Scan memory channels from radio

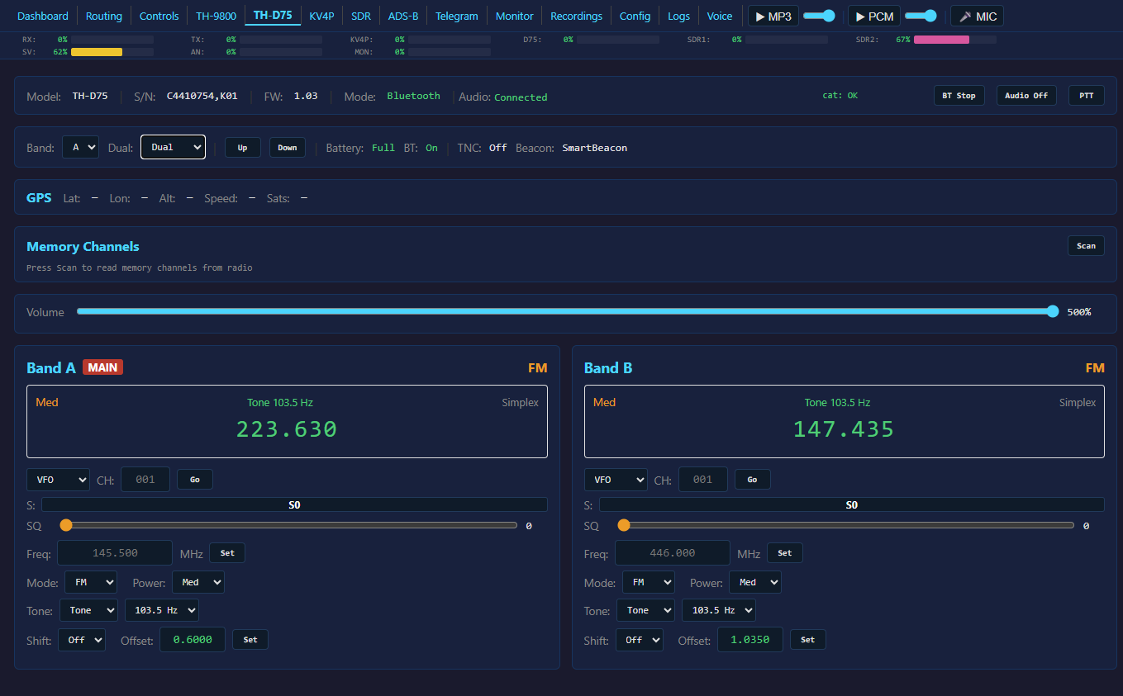pyautogui.click(x=1086, y=245)
